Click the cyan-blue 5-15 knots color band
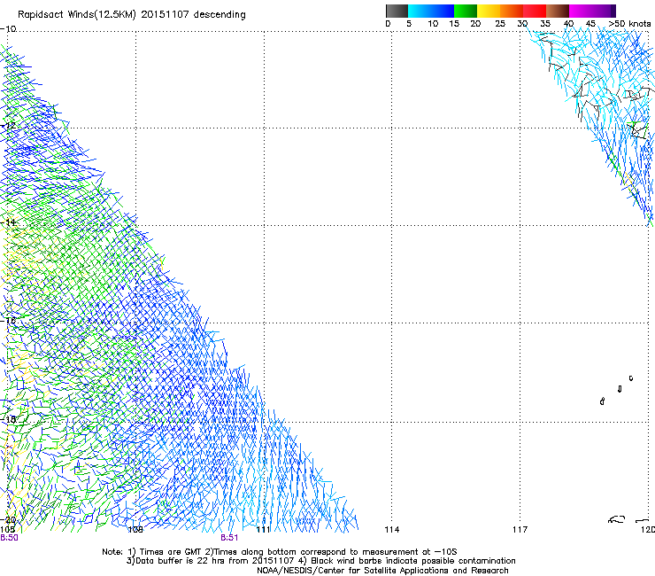This screenshot has width=655, height=576. pos(431,11)
